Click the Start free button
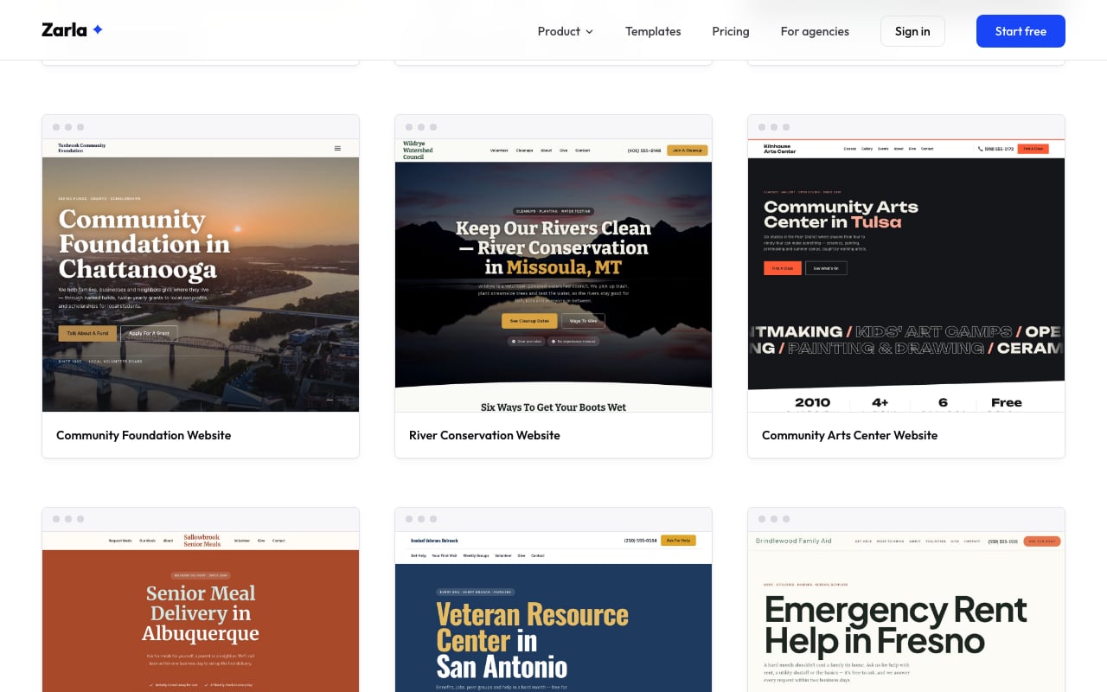Image resolution: width=1107 pixels, height=692 pixels. tap(1021, 31)
